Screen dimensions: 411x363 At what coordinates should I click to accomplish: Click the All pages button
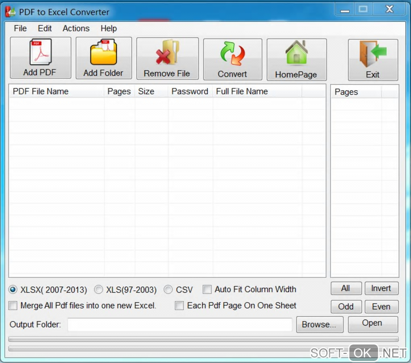pos(346,288)
